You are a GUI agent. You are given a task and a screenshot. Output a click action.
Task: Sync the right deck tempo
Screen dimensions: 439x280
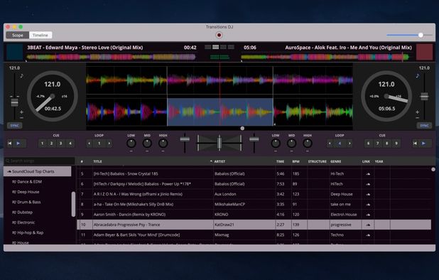click(424, 126)
